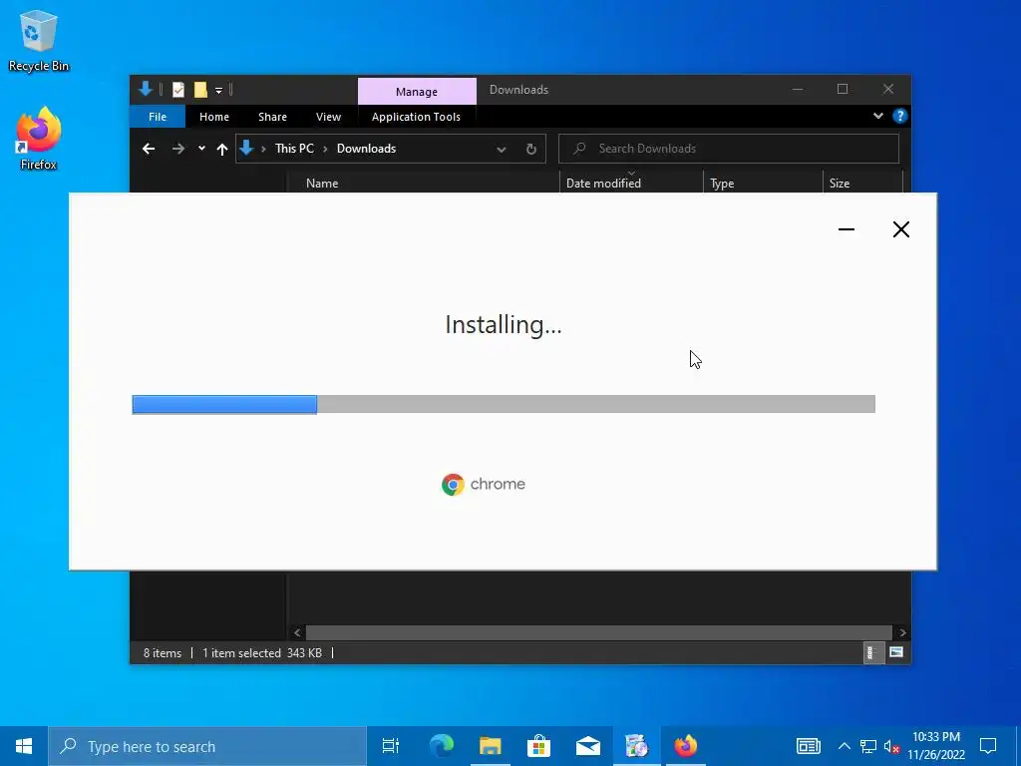
Task: Close the Chrome installer window
Action: [x=901, y=229]
